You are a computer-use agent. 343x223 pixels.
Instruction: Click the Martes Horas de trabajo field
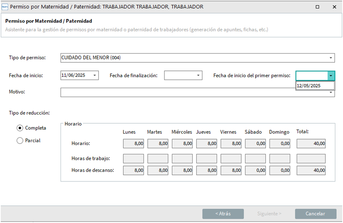158,159
